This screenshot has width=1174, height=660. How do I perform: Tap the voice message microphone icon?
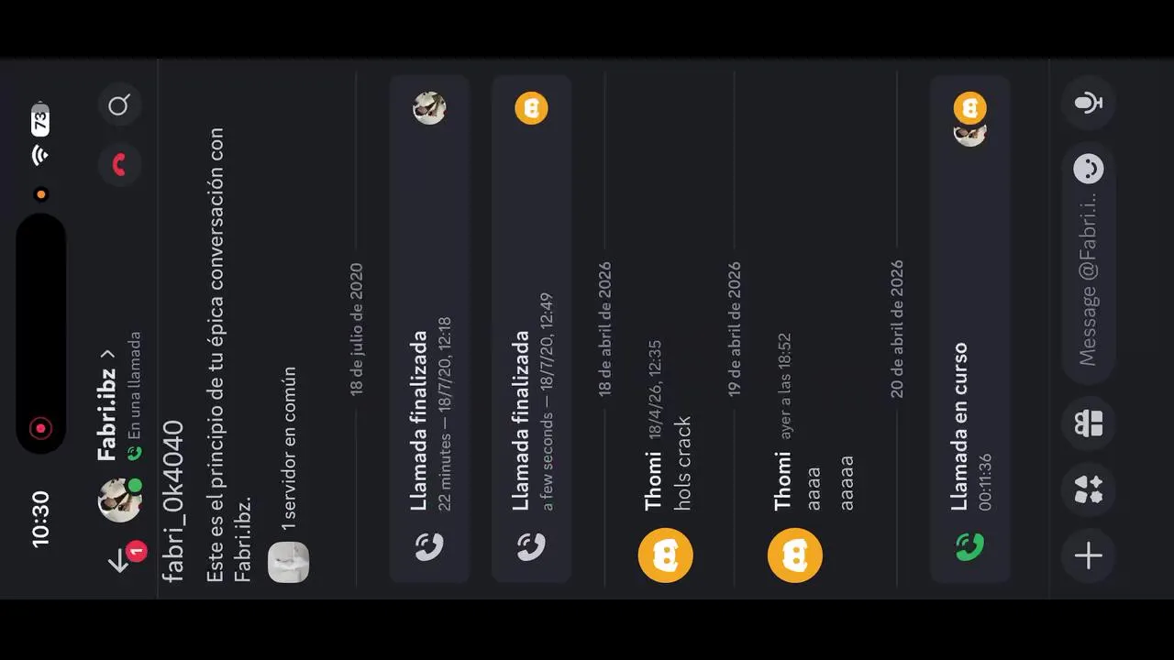1089,103
